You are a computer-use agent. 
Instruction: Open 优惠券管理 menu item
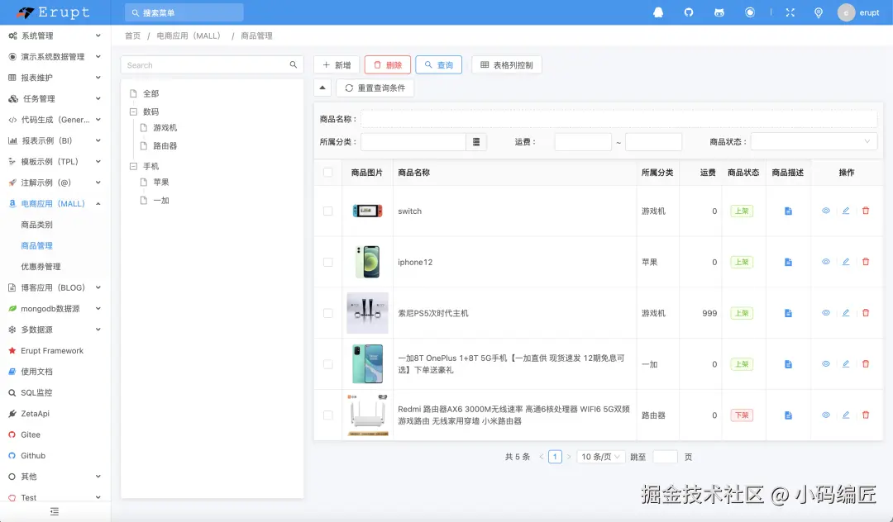point(41,267)
